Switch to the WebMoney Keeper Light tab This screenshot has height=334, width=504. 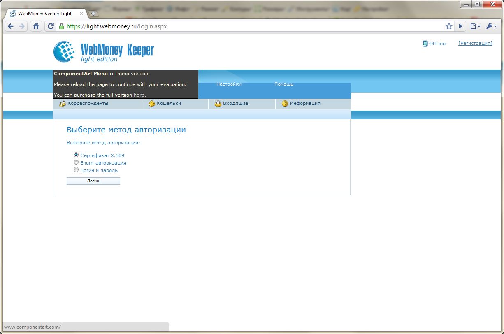click(x=46, y=14)
